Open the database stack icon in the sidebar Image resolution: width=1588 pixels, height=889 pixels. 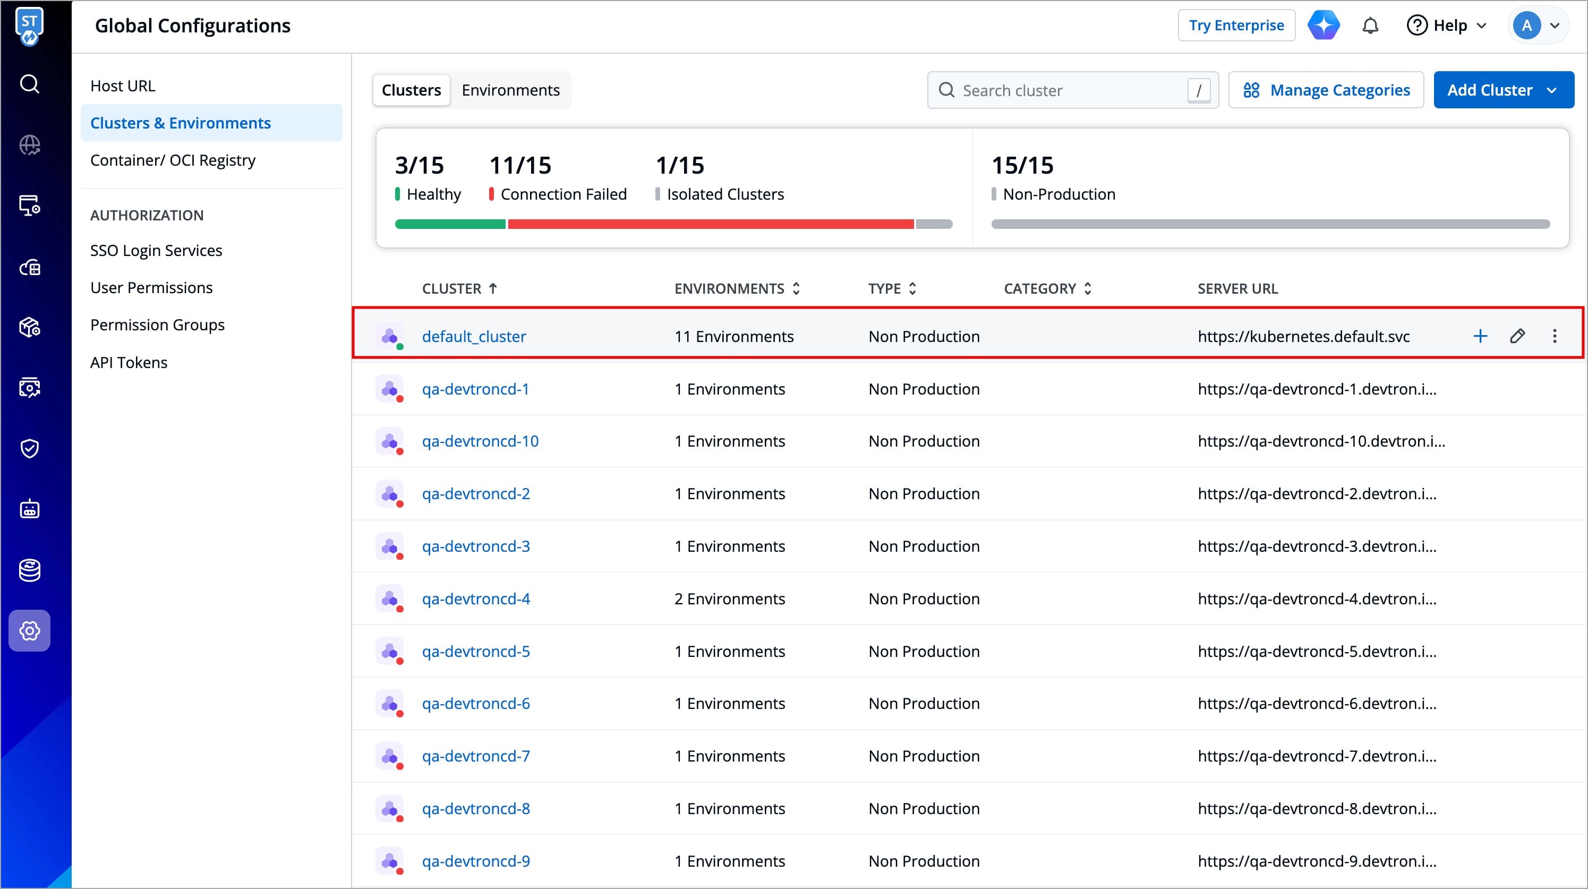point(30,570)
